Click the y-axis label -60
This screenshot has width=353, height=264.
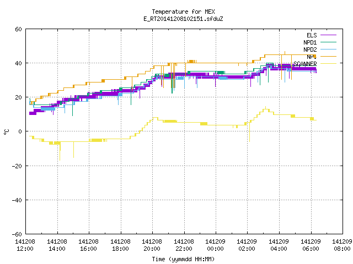click(x=17, y=234)
